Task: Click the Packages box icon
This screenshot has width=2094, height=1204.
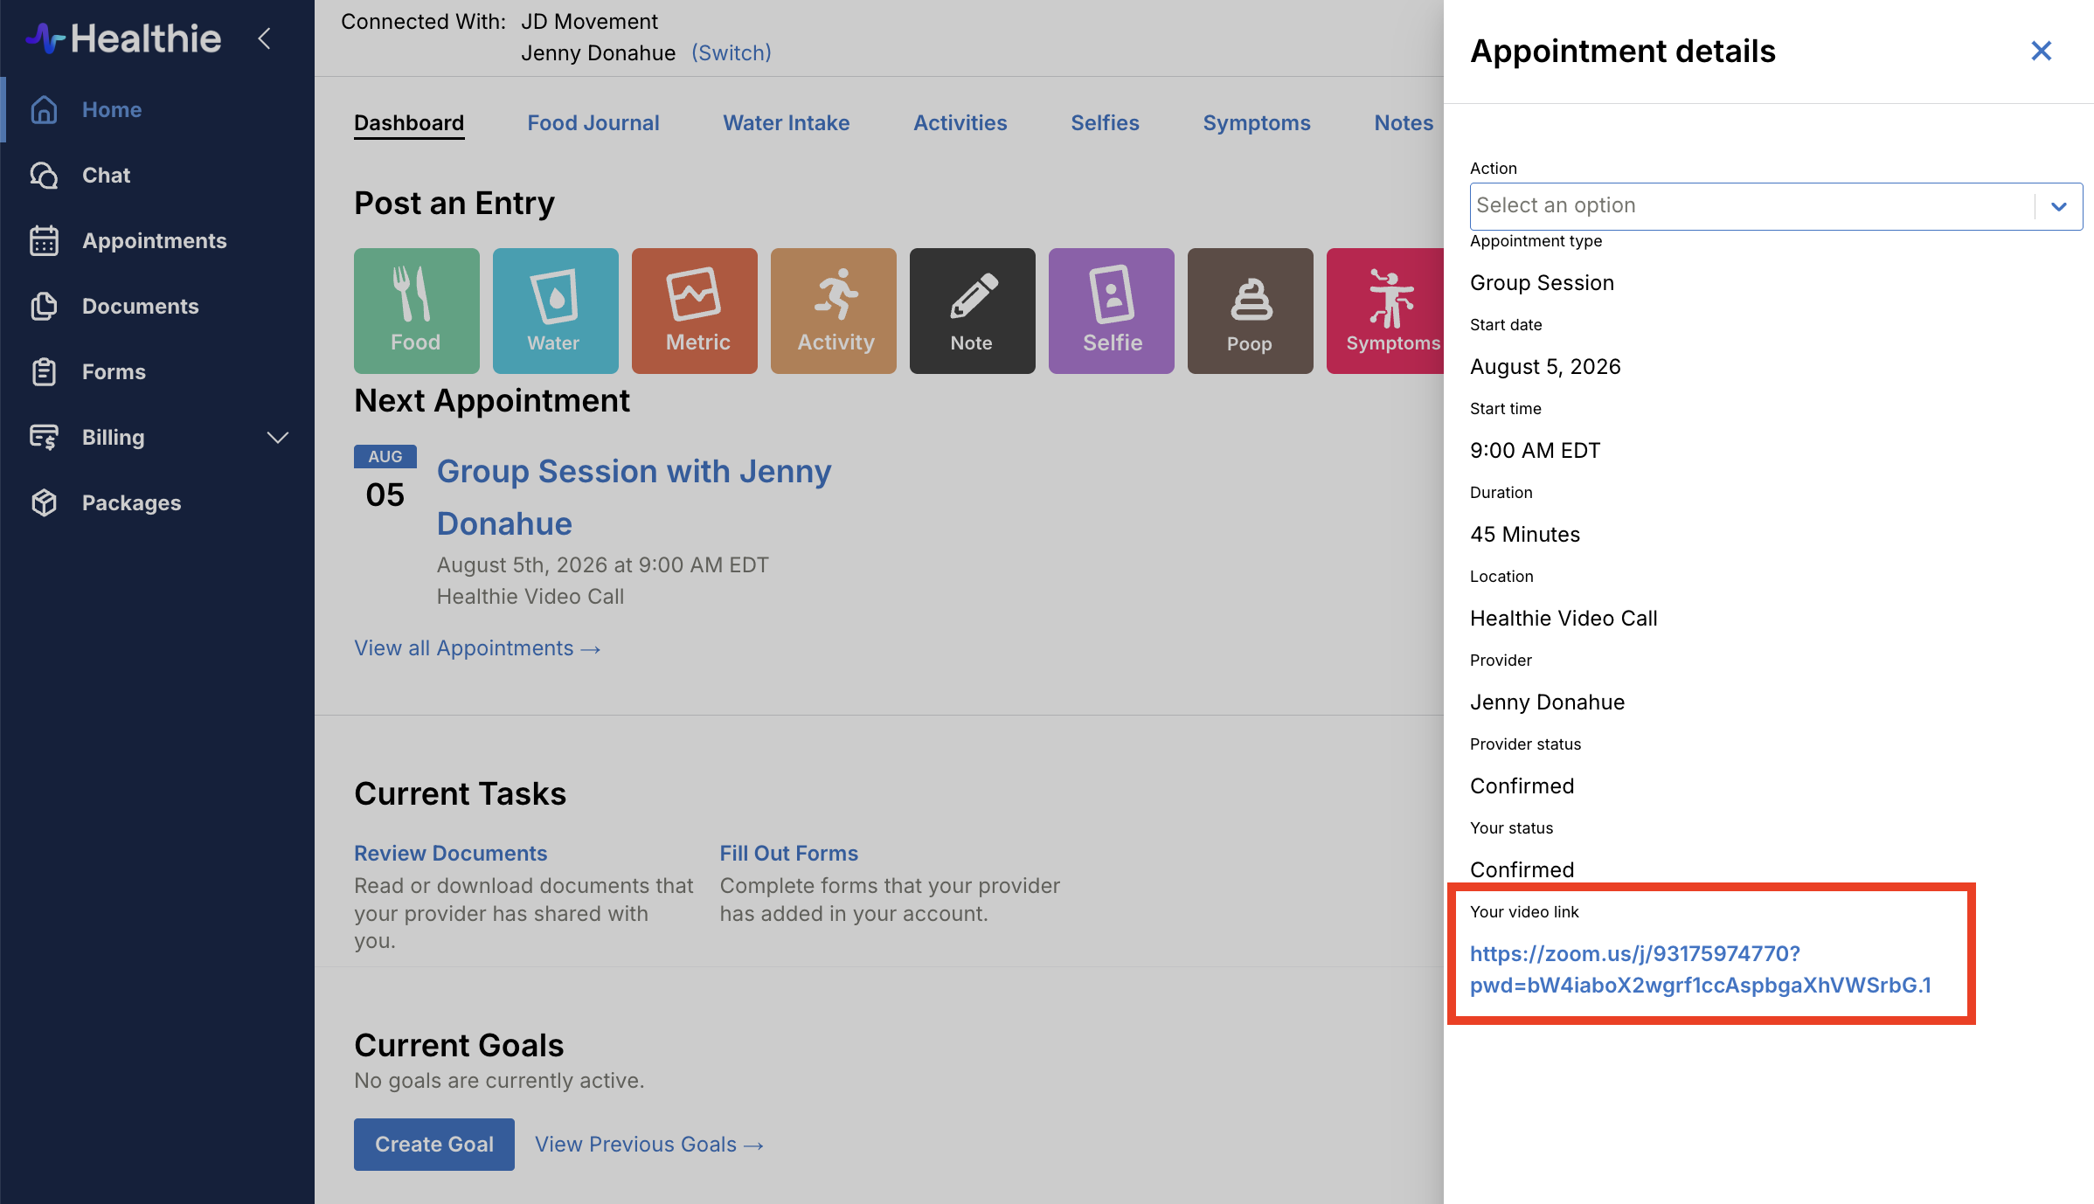Action: pyautogui.click(x=44, y=503)
